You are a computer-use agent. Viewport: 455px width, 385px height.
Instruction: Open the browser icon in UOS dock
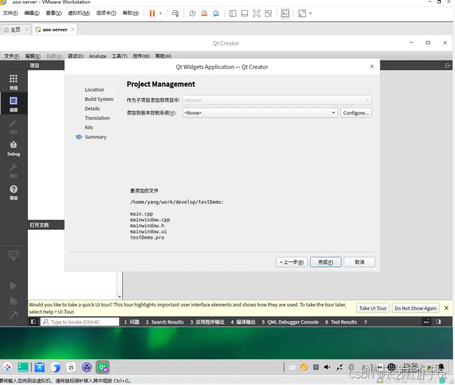click(56, 368)
